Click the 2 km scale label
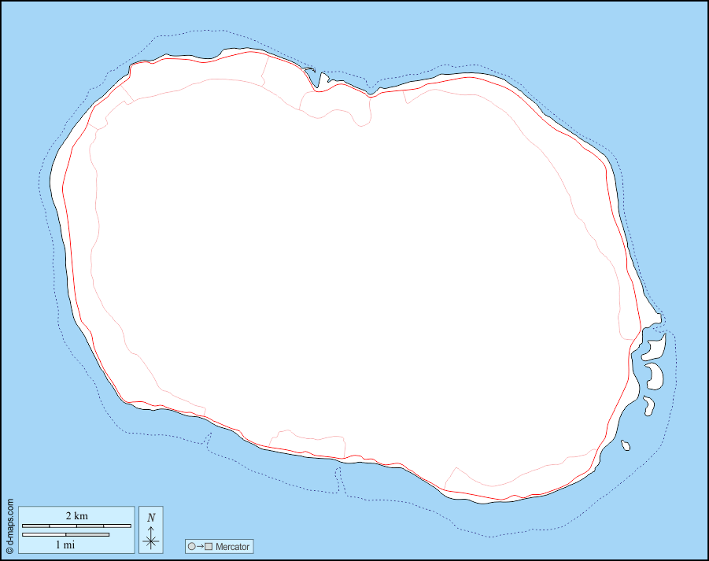709x561 pixels. (x=76, y=515)
